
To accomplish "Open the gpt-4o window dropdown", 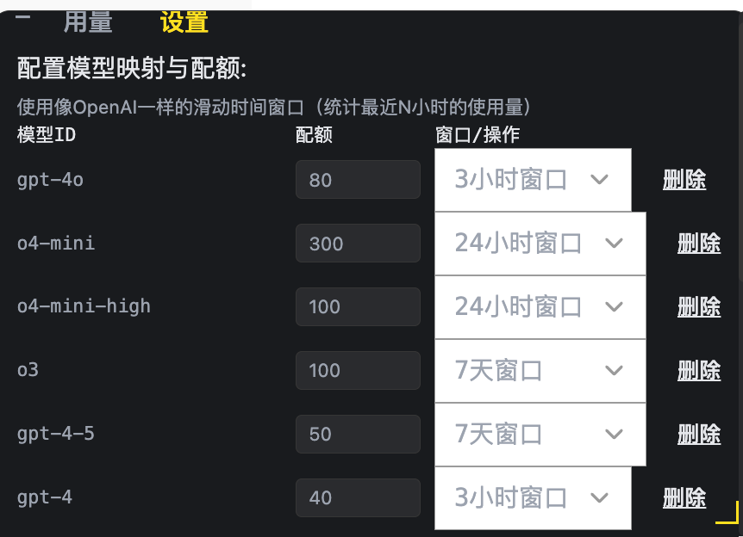I will (533, 180).
